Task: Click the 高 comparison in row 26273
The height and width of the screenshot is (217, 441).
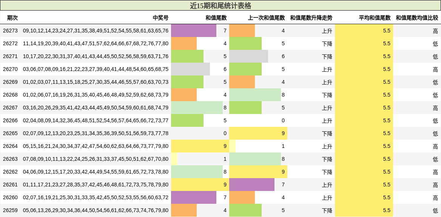Action: [x=435, y=31]
